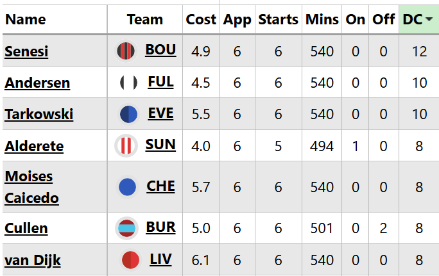This screenshot has height=276, width=439.
Task: Sort table by Cost column header
Action: [201, 20]
